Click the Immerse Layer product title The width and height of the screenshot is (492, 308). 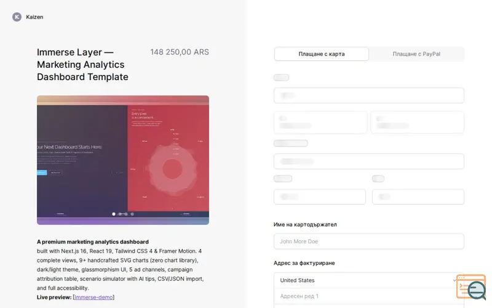82,65
